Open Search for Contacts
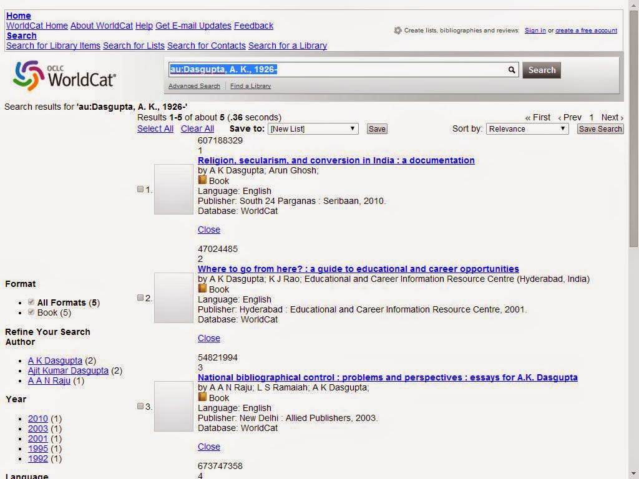Screen dimensions: 639x479 point(206,46)
